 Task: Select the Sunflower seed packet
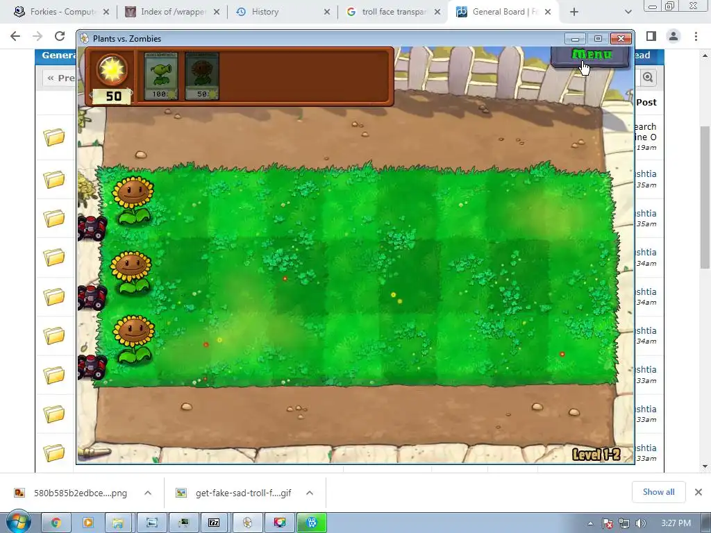[202, 76]
